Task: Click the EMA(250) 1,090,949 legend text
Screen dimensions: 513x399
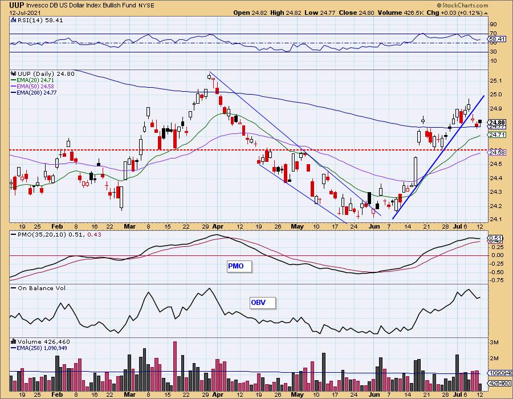Action: click(x=42, y=348)
